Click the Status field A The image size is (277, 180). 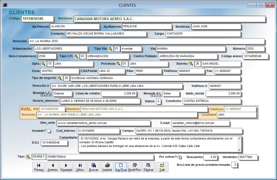159,102
